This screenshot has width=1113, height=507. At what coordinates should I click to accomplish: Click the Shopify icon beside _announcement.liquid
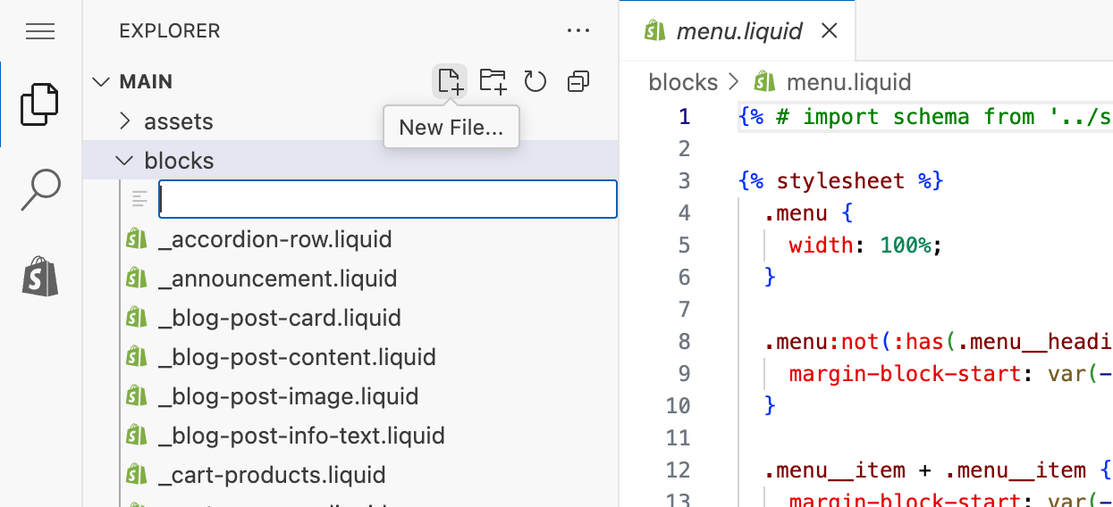136,278
